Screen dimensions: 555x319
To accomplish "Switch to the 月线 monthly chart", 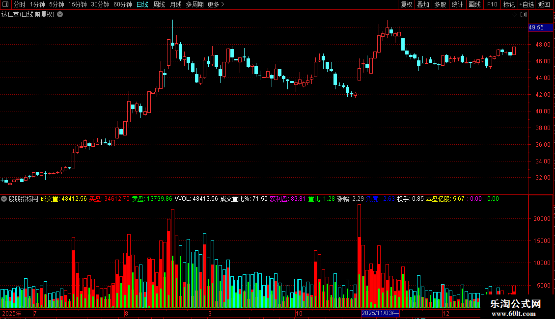I will [x=175, y=4].
